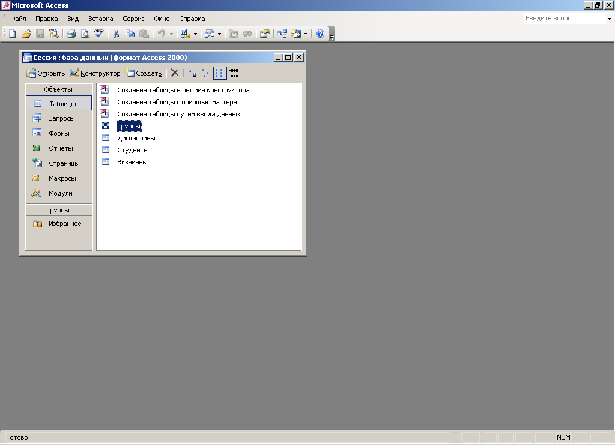Collapse the Объекты section header
The width and height of the screenshot is (615, 445).
58,89
